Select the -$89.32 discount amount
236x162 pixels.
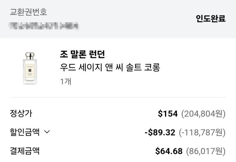coord(160,133)
